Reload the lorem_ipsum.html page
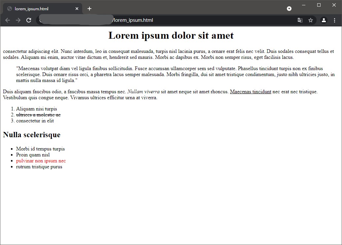Image resolution: width=342 pixels, height=245 pixels. tap(29, 20)
